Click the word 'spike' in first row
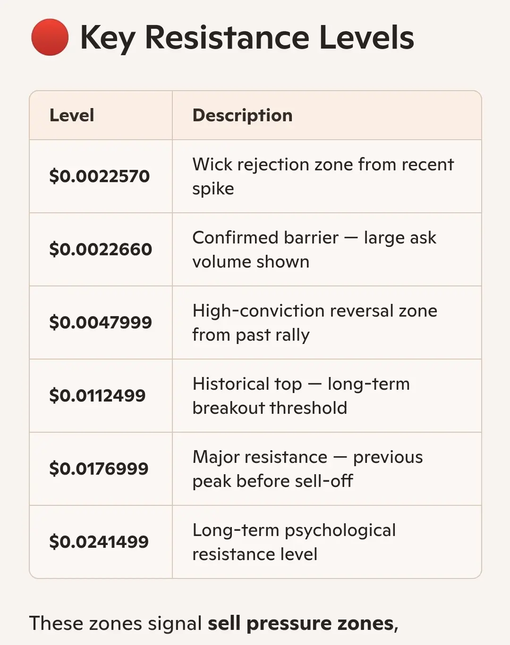The image size is (510, 645). tap(213, 189)
